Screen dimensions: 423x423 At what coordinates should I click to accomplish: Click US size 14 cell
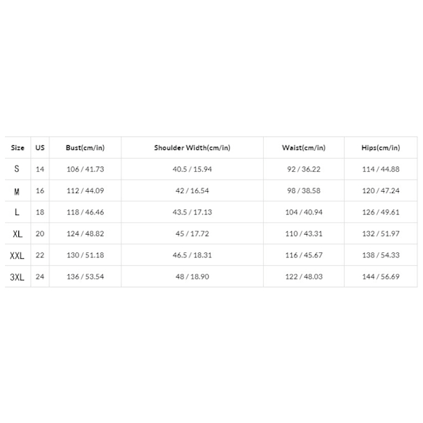pos(40,169)
